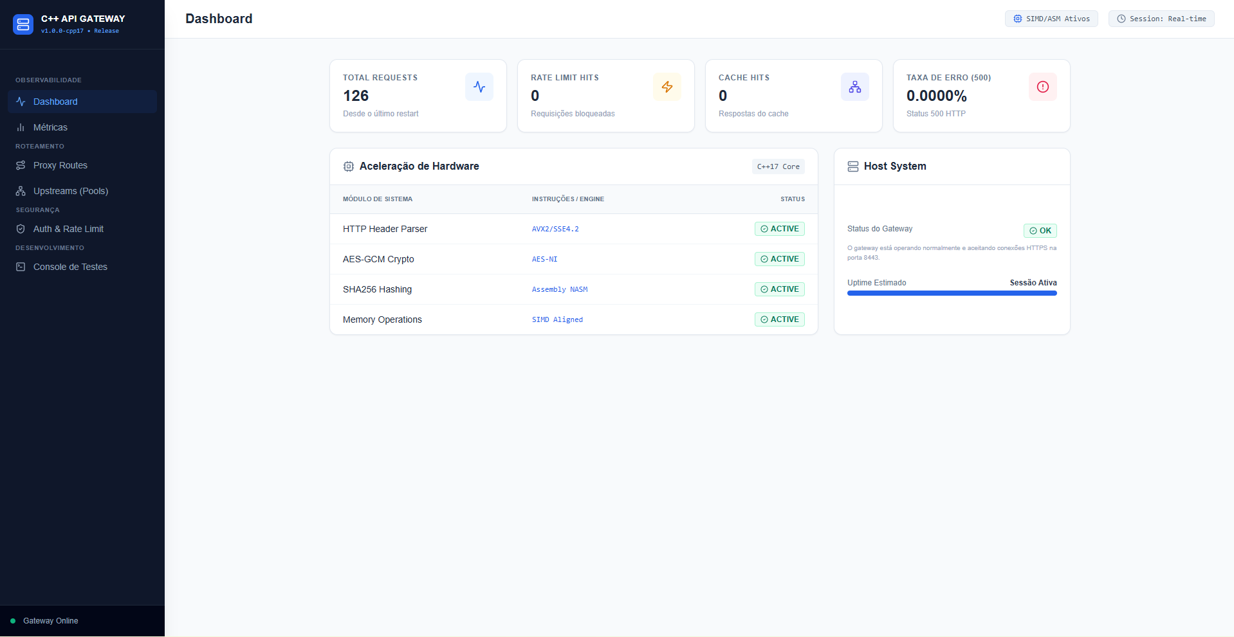Go to Proxy Routes
1234x637 pixels.
pyautogui.click(x=82, y=165)
